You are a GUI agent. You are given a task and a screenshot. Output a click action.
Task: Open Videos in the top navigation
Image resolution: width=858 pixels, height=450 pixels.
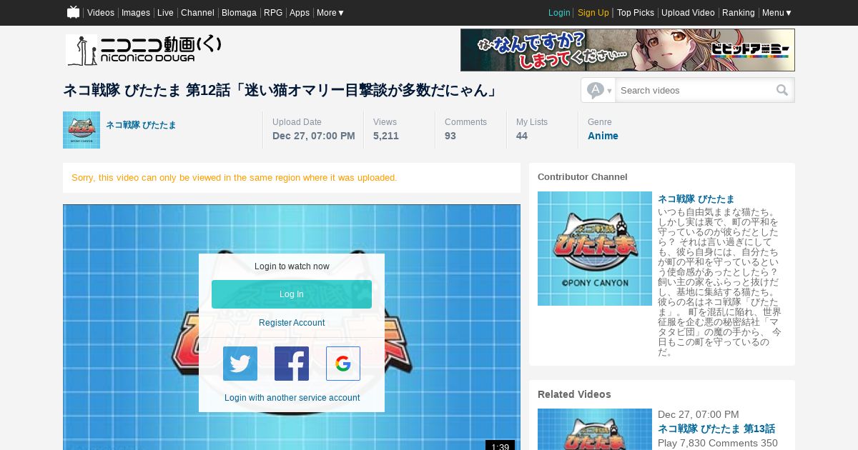coord(101,13)
